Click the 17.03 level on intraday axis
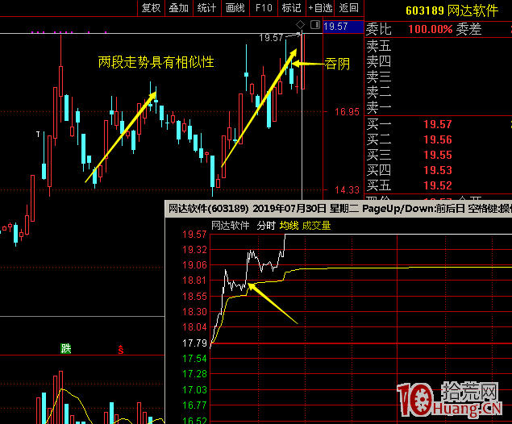512x424 pixels. click(194, 390)
